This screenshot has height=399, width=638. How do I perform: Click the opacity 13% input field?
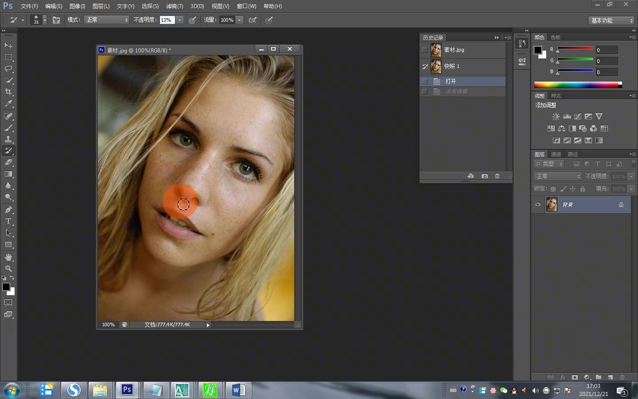(x=167, y=20)
